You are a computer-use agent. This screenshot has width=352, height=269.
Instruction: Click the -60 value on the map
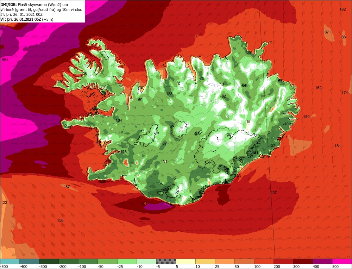pos(140,100)
